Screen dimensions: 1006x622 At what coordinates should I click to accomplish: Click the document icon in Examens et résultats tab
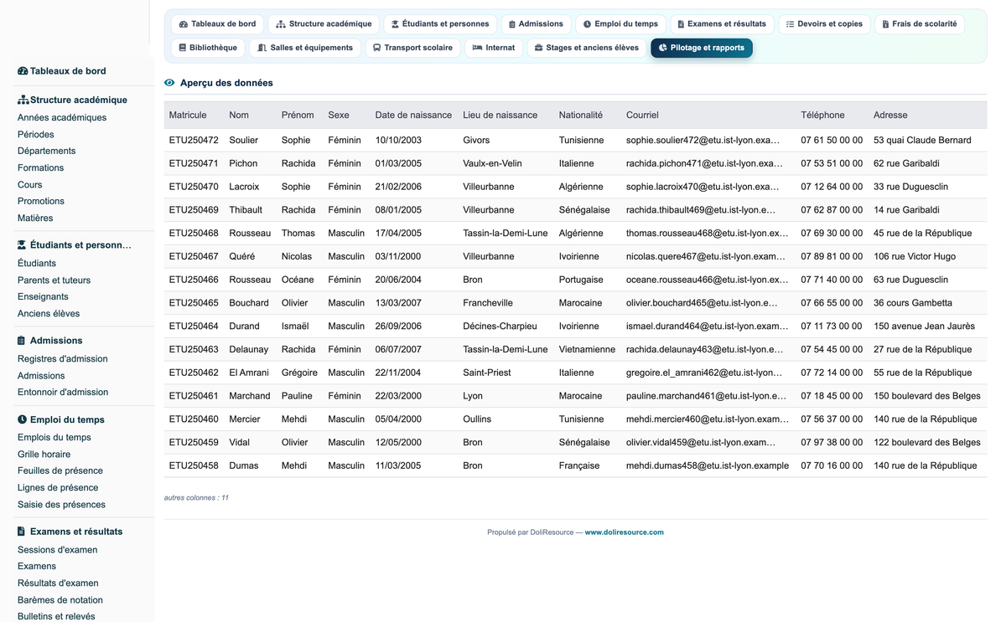681,24
